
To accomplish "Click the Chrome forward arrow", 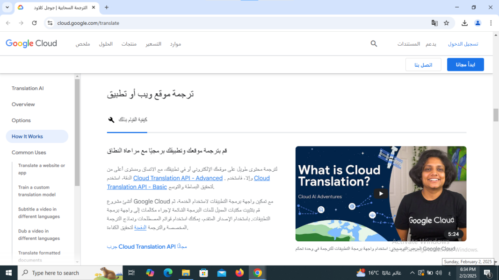I will pos(21,23).
